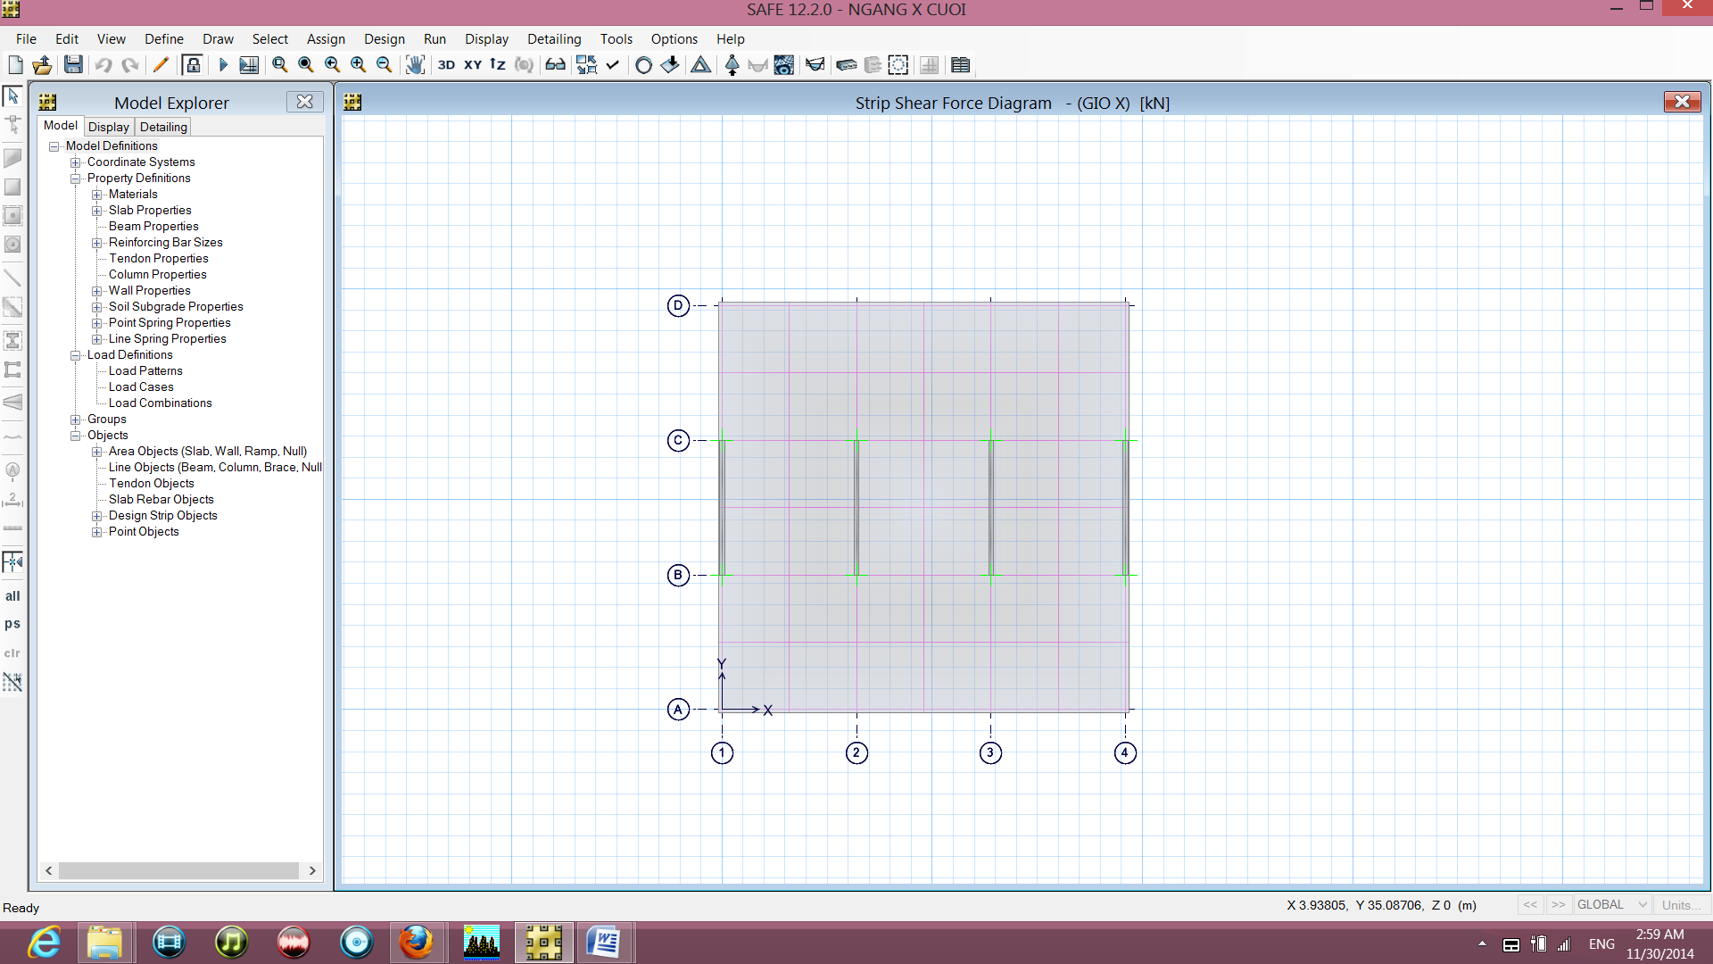Screen dimensions: 1713x964
Task: Toggle the snap to points icon
Action: pyautogui.click(x=12, y=561)
